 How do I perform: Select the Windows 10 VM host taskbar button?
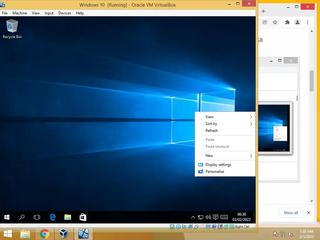pos(83,234)
